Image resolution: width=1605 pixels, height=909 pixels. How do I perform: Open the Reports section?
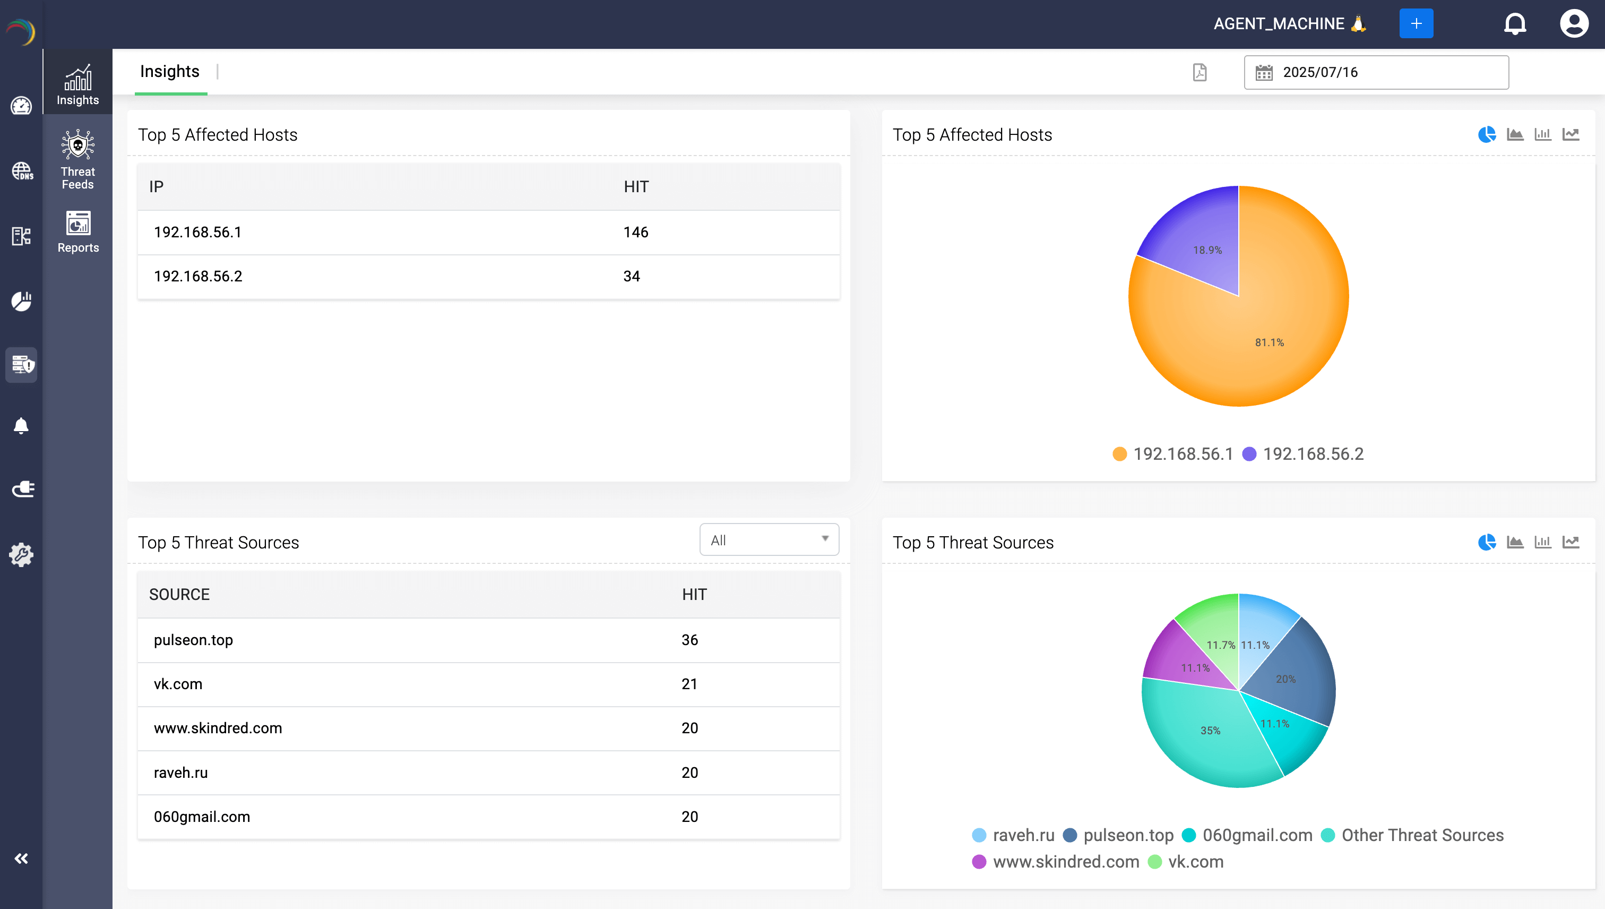(x=77, y=231)
